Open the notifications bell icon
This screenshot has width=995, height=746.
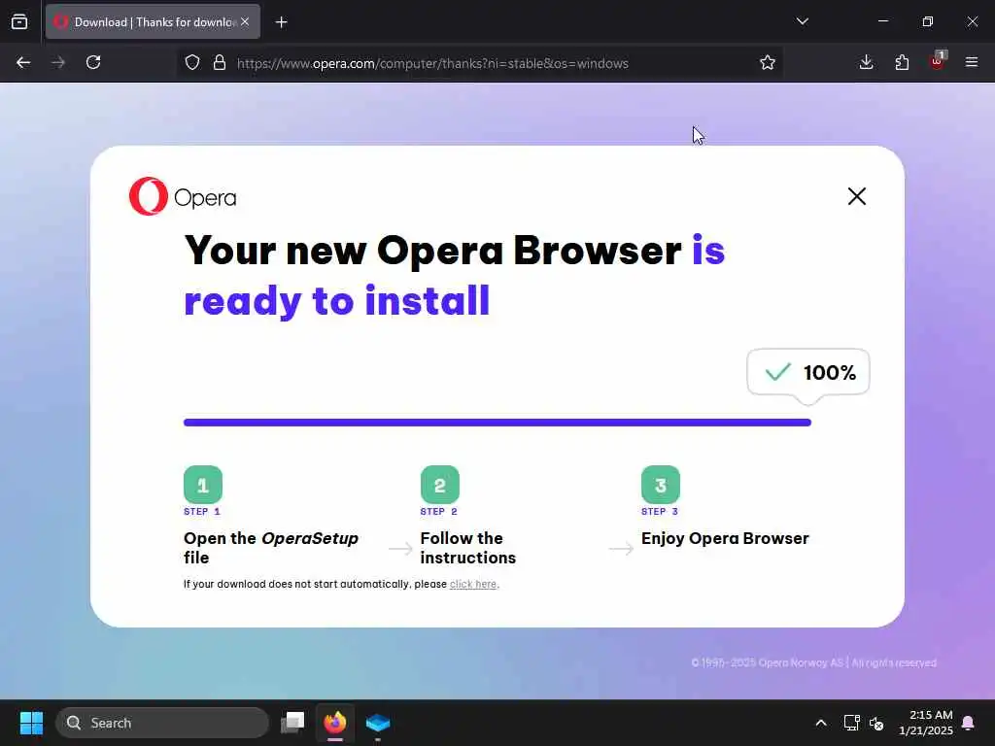pos(969,723)
